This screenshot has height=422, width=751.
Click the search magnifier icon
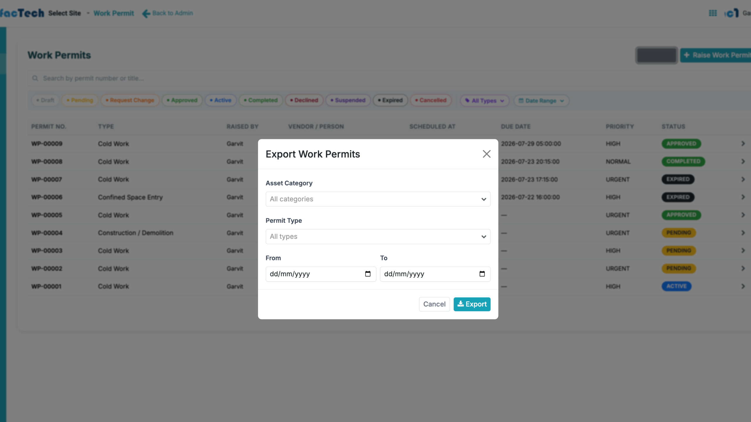(x=35, y=78)
